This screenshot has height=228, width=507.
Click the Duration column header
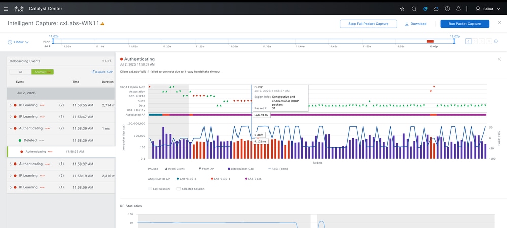click(108, 82)
